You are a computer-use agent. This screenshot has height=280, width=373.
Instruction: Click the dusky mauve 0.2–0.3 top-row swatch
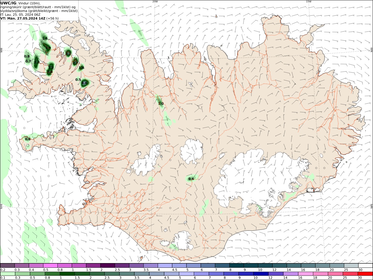[7, 265]
